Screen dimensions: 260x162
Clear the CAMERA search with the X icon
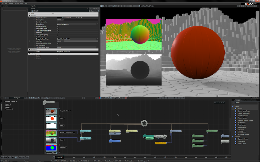tap(233, 103)
